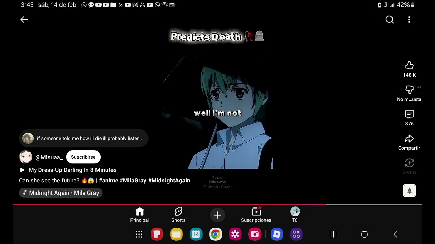Viewport: 435px width, 244px height.
Task: Tap the back navigation chevron
Action: 395,235
